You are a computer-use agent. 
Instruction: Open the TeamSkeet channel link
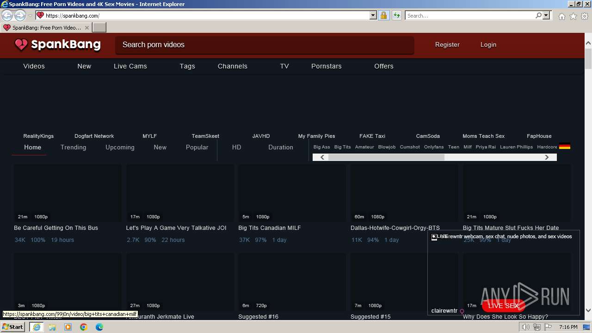click(x=205, y=136)
